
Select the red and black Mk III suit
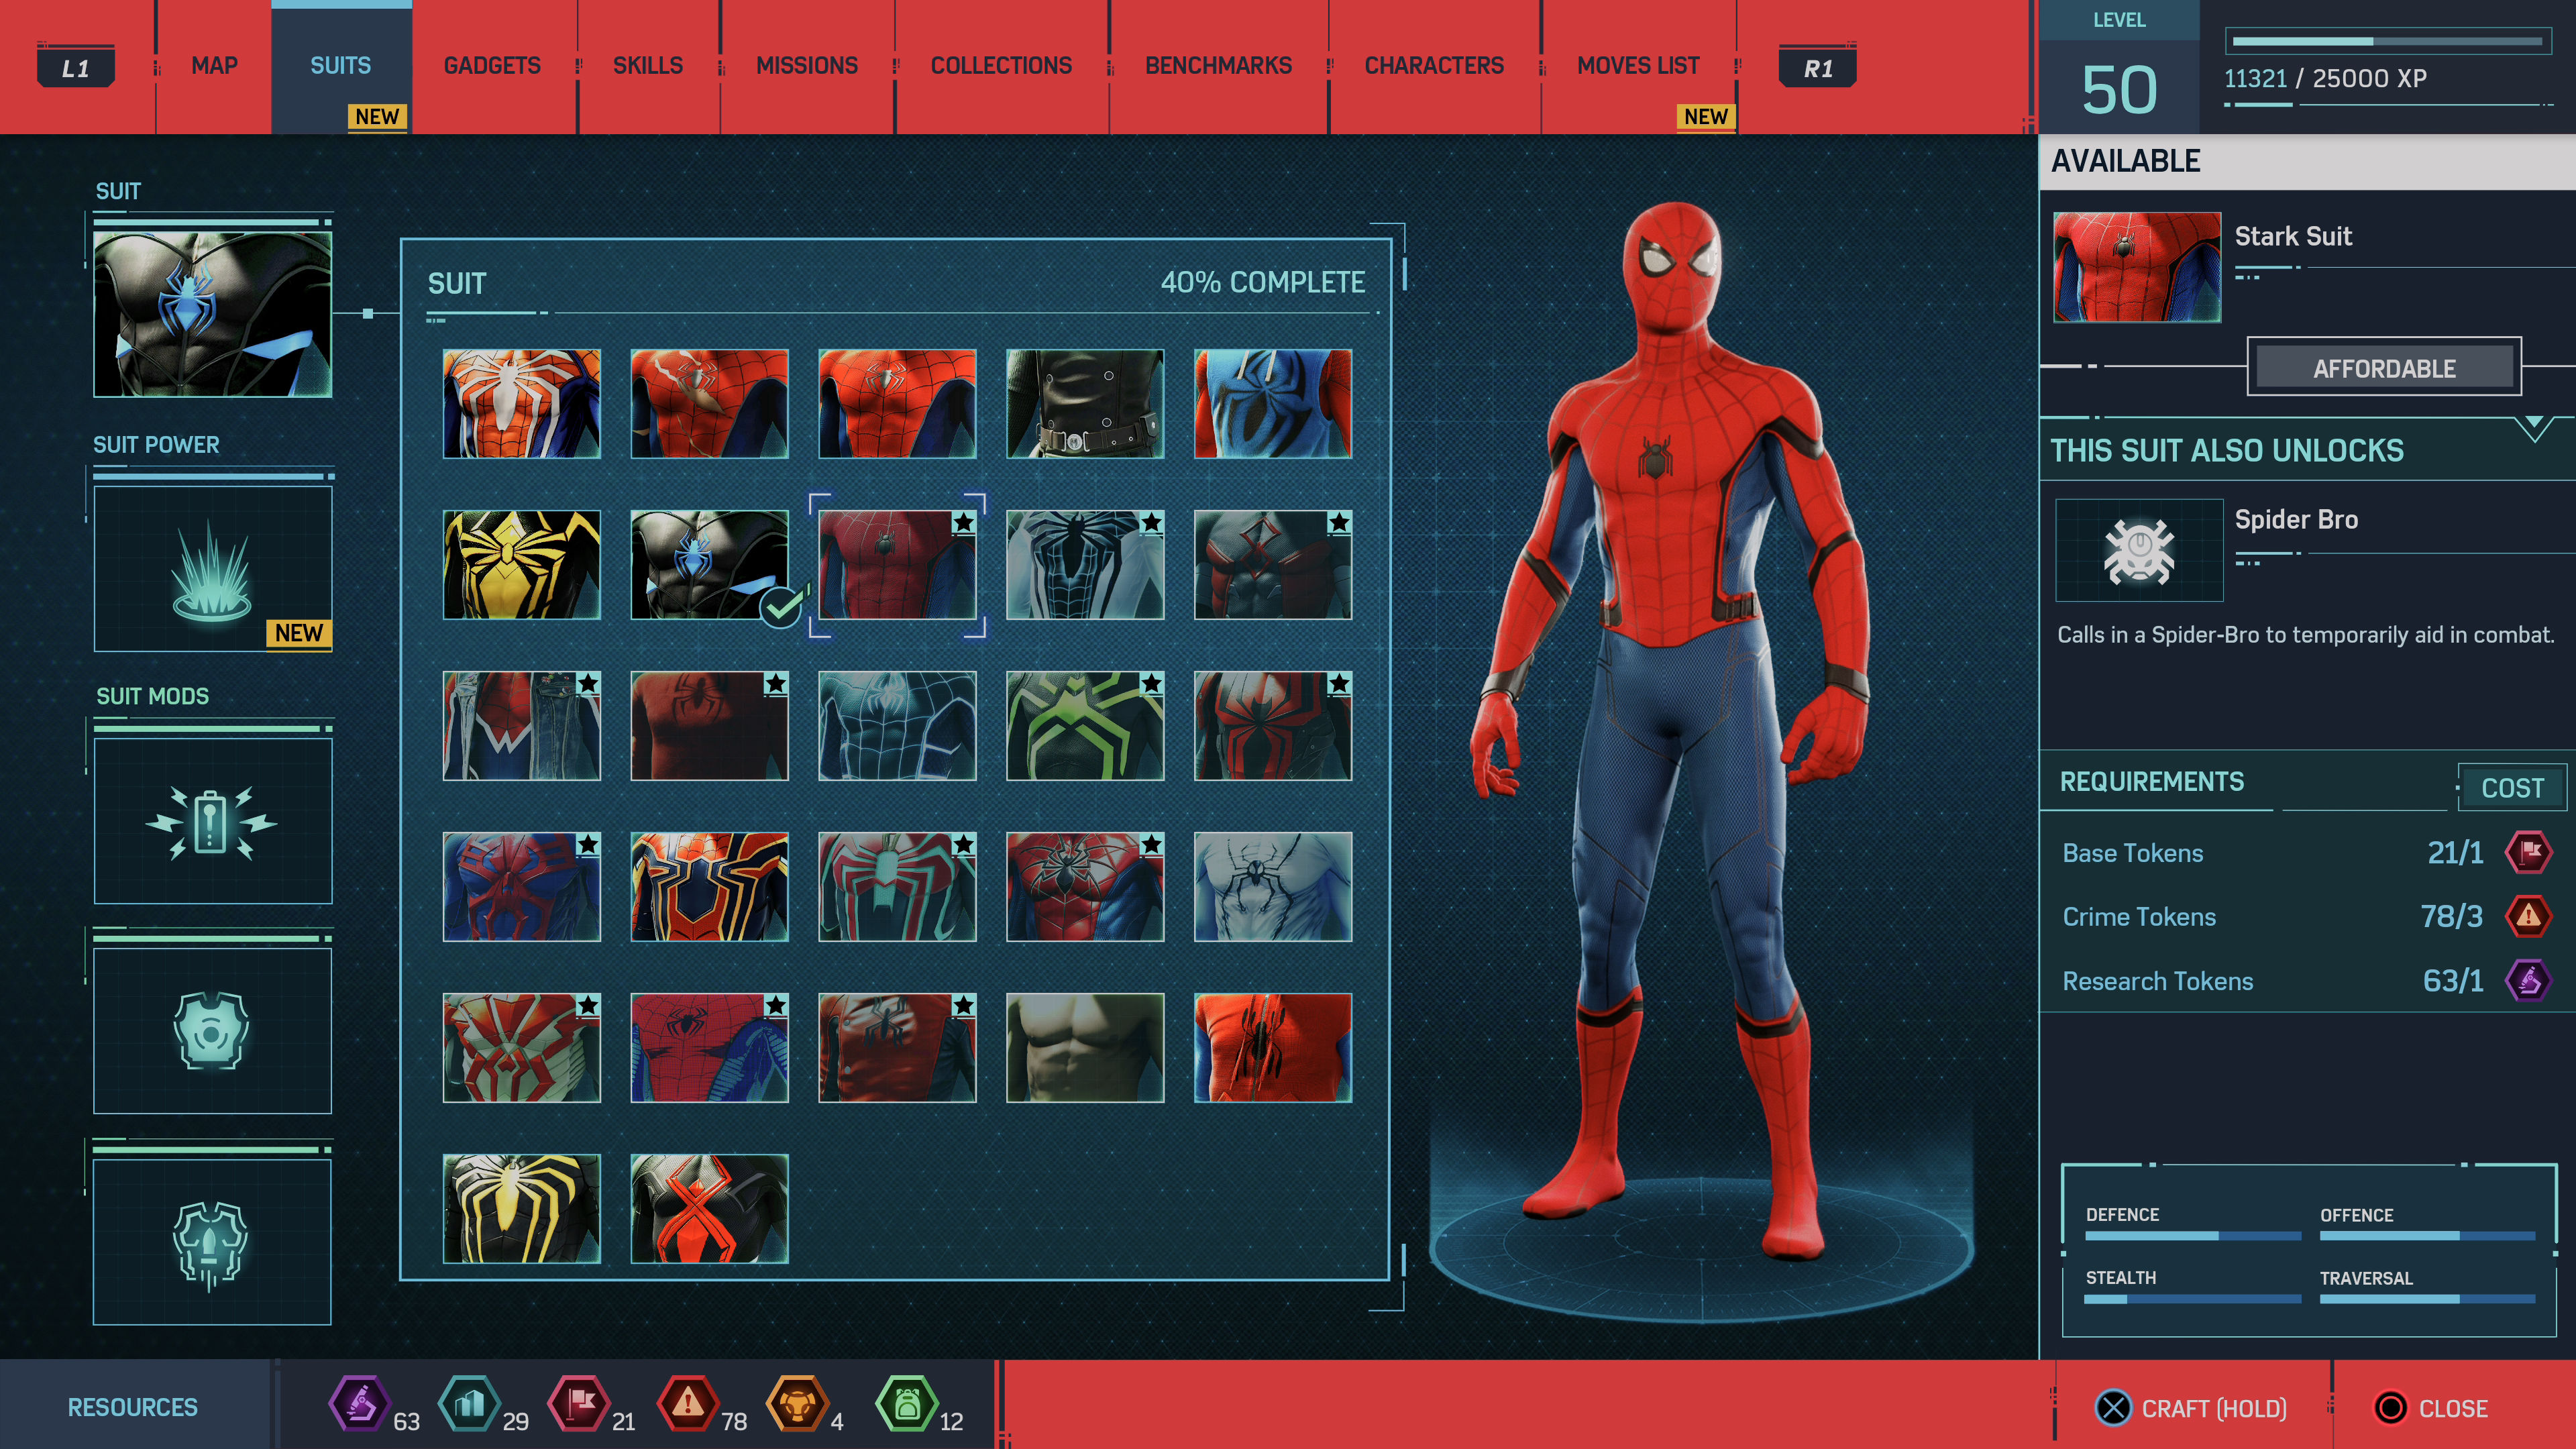pyautogui.click(x=1273, y=726)
